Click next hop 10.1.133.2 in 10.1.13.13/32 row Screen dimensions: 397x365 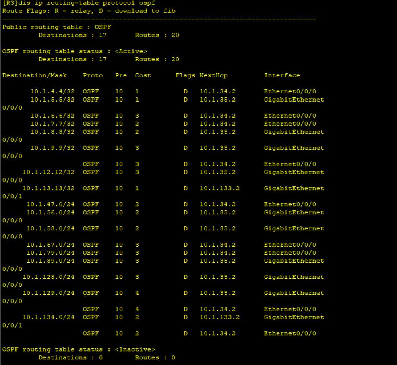pyautogui.click(x=219, y=189)
